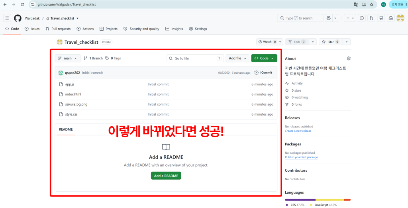Expand the Fork options dropdown arrow
408x208 pixels.
point(313,42)
